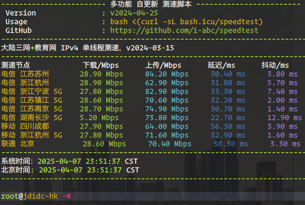305x205 pixels.
Task: Click the 测速节点 column header
Action: point(16,65)
